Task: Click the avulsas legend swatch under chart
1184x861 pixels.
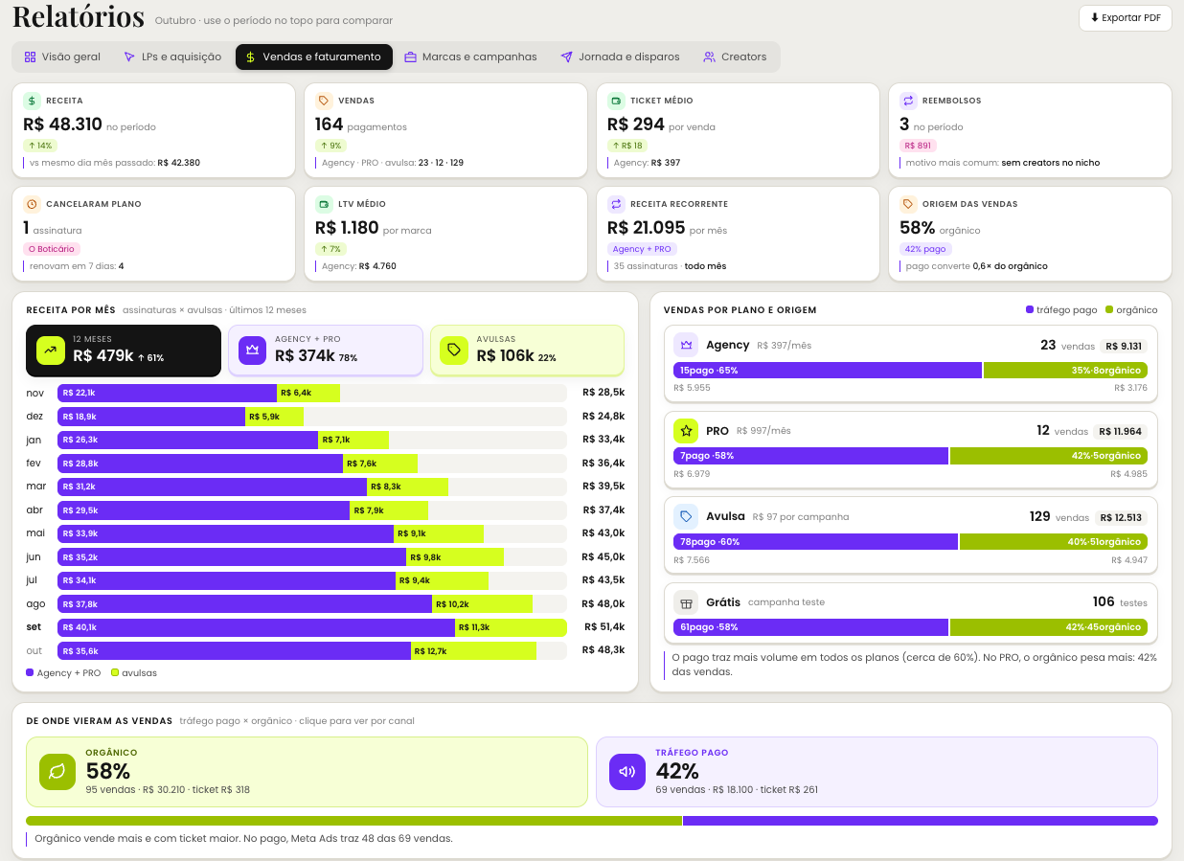Action: click(115, 673)
